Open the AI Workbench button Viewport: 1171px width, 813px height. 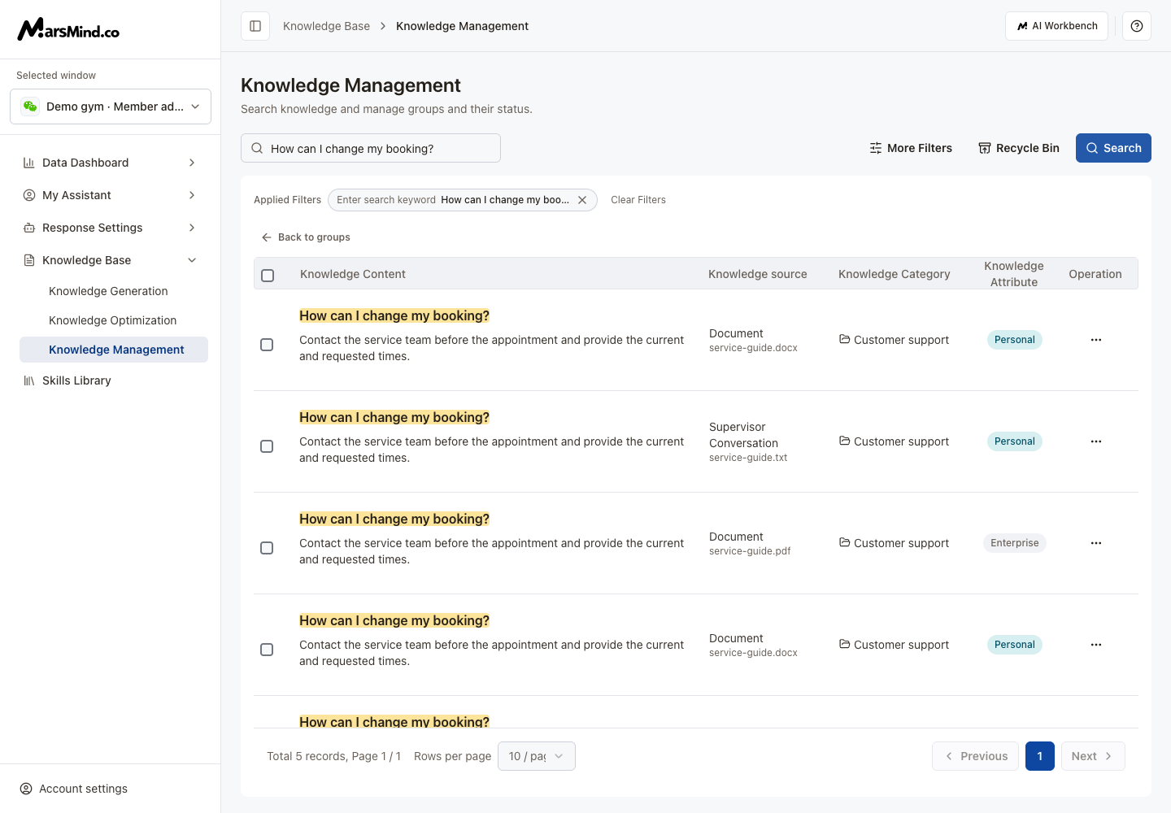coord(1057,26)
